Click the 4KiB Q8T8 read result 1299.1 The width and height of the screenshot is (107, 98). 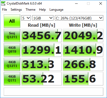(x=42, y=50)
